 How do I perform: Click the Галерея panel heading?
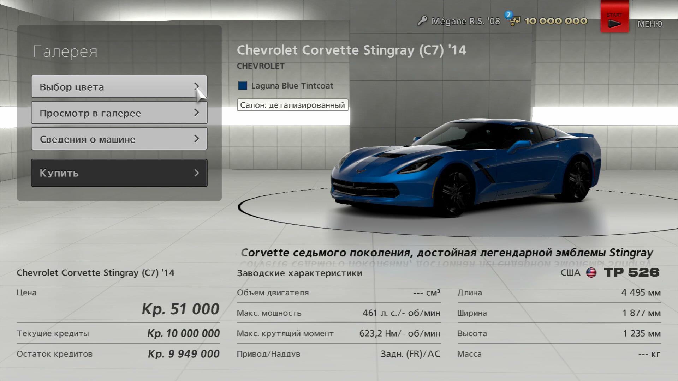click(x=65, y=52)
